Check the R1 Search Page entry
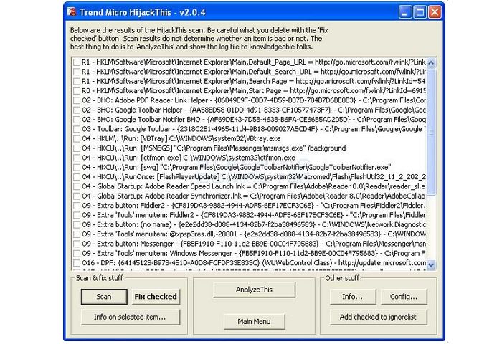This screenshot has width=502, height=344. point(77,81)
